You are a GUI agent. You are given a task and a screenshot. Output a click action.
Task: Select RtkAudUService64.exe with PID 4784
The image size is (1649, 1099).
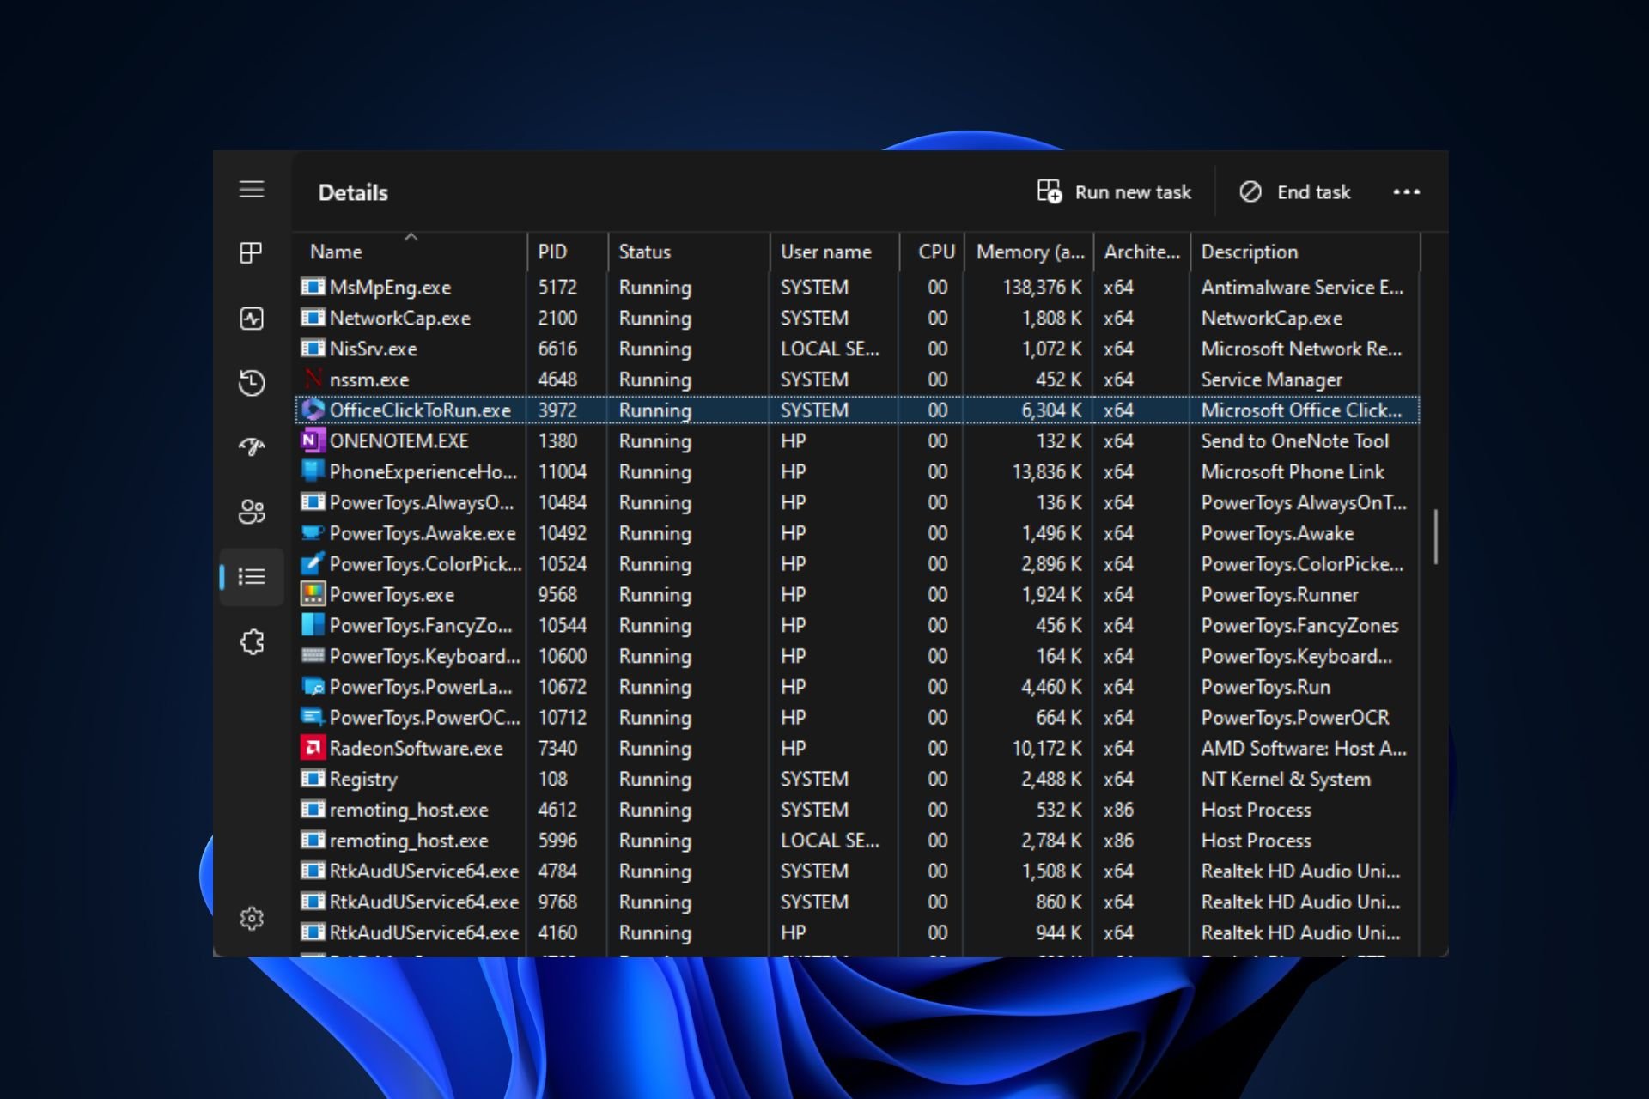point(424,871)
